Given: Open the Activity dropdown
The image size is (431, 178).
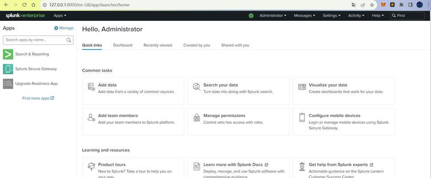Looking at the screenshot, I should click(356, 16).
